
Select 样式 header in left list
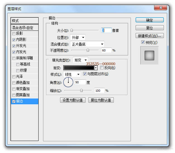25,21
